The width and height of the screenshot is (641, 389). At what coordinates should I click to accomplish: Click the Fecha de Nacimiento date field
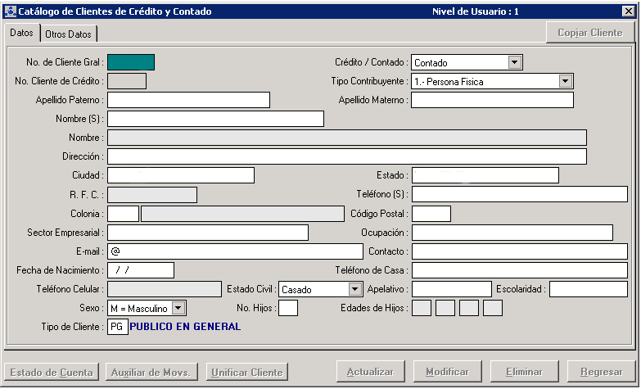pyautogui.click(x=141, y=270)
